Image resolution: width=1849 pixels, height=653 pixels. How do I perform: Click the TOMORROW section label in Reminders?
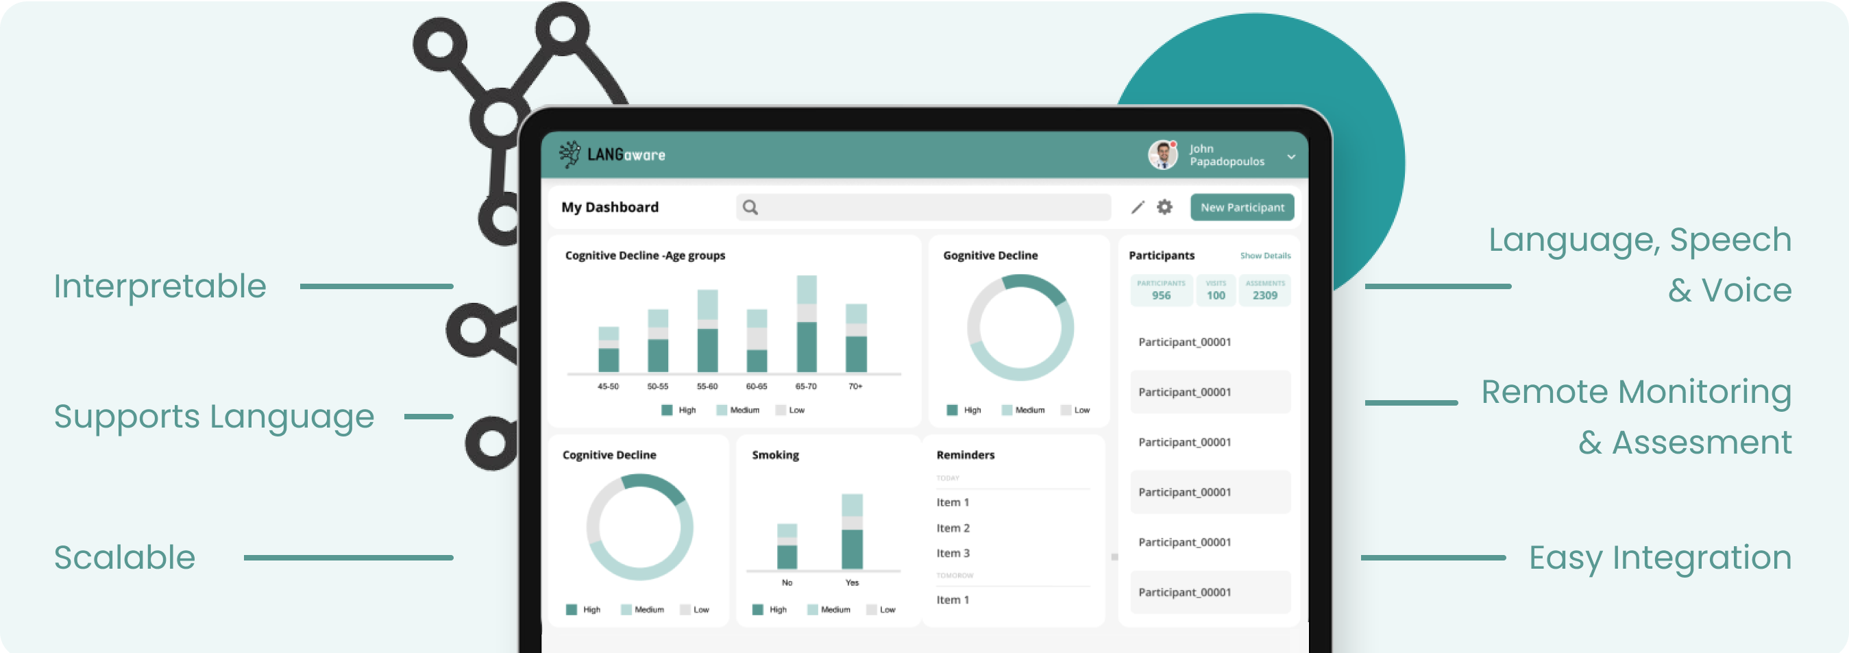click(x=955, y=576)
